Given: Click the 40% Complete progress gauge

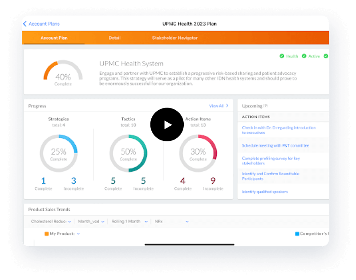Looking at the screenshot, I should tap(63, 73).
